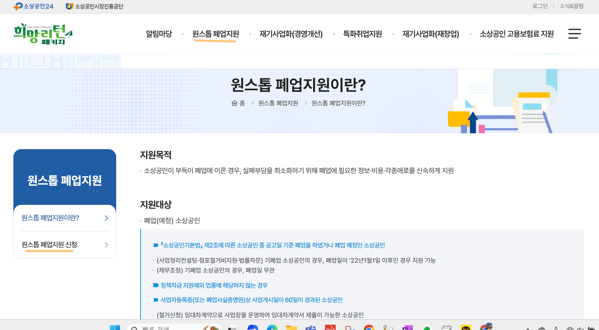Open the hamburger navigation menu
The height and width of the screenshot is (330, 599).
pyautogui.click(x=574, y=33)
